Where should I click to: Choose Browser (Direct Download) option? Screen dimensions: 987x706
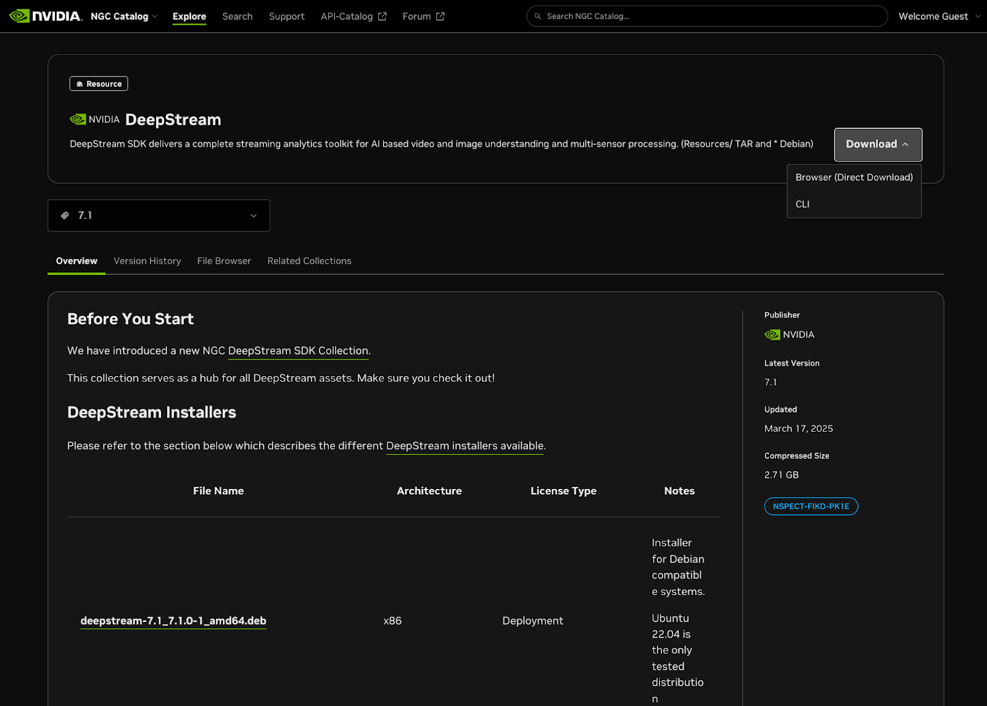tap(854, 177)
